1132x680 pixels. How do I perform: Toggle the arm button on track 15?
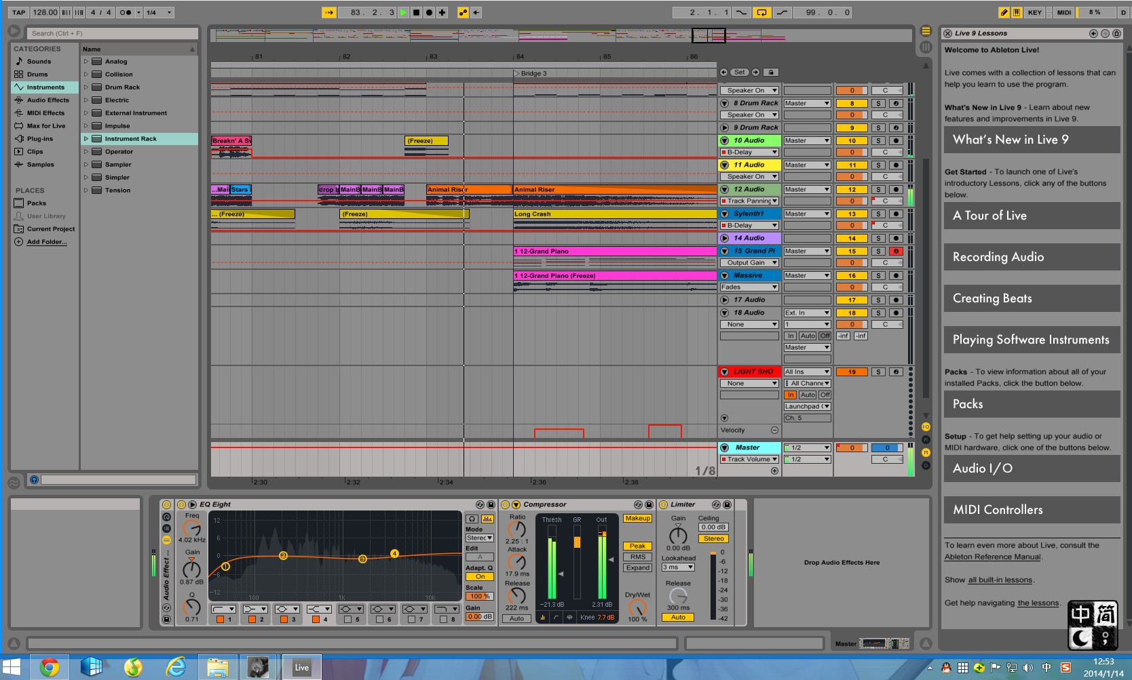(x=896, y=251)
